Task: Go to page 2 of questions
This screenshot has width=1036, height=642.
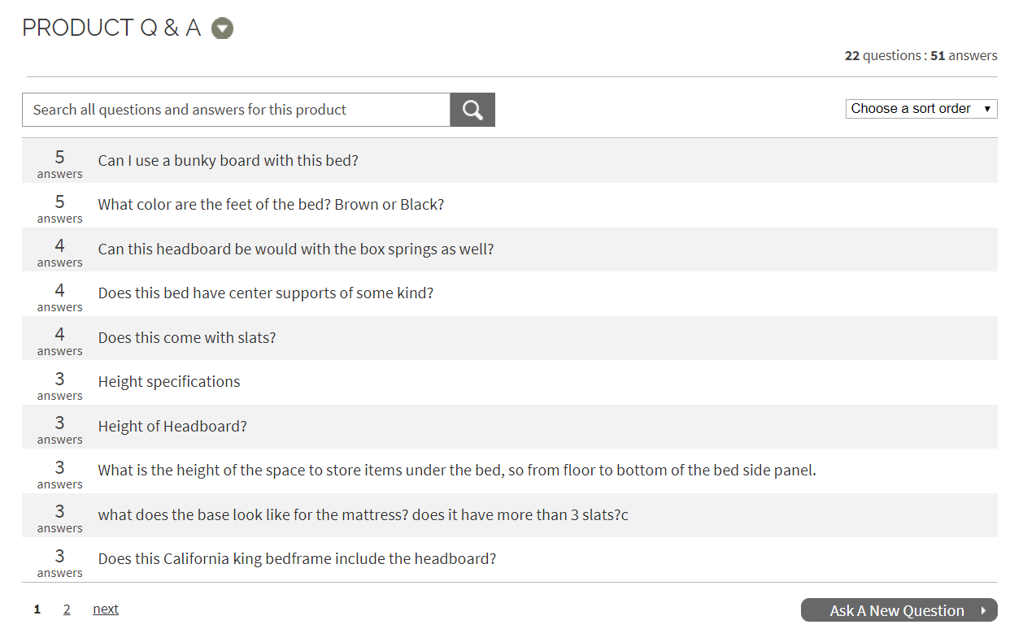Action: (67, 609)
